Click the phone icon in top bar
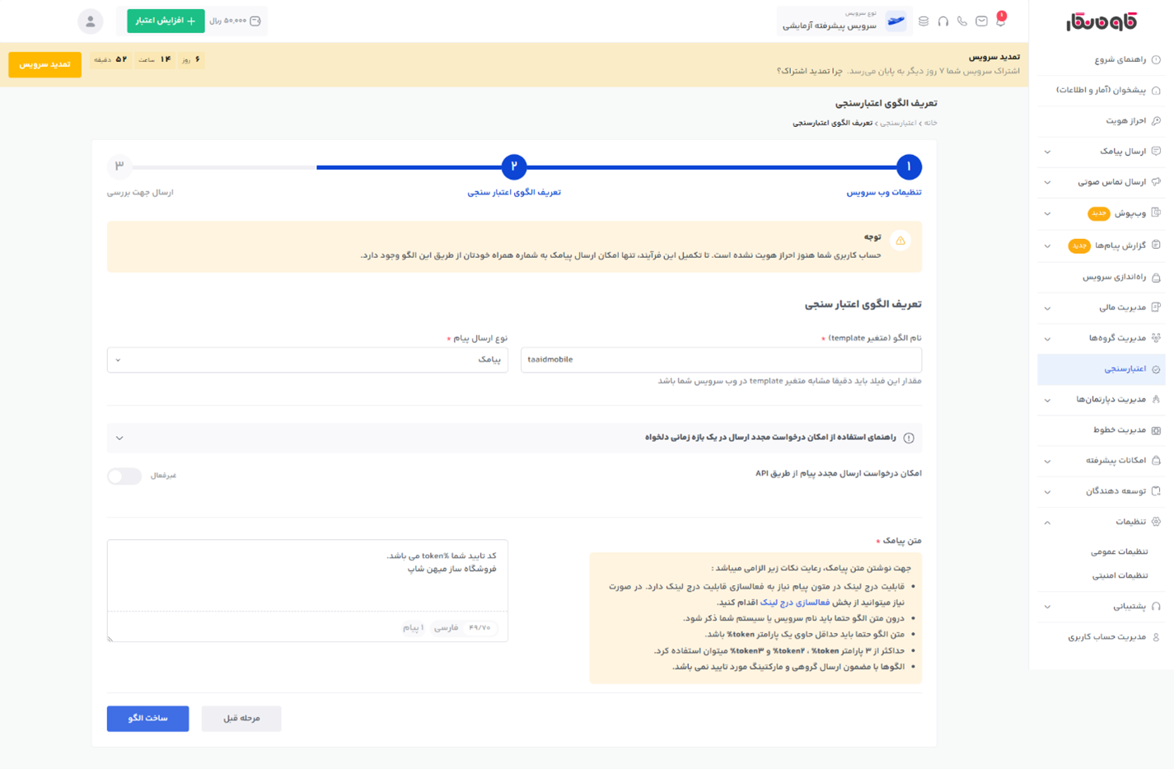The image size is (1174, 769). pos(961,21)
